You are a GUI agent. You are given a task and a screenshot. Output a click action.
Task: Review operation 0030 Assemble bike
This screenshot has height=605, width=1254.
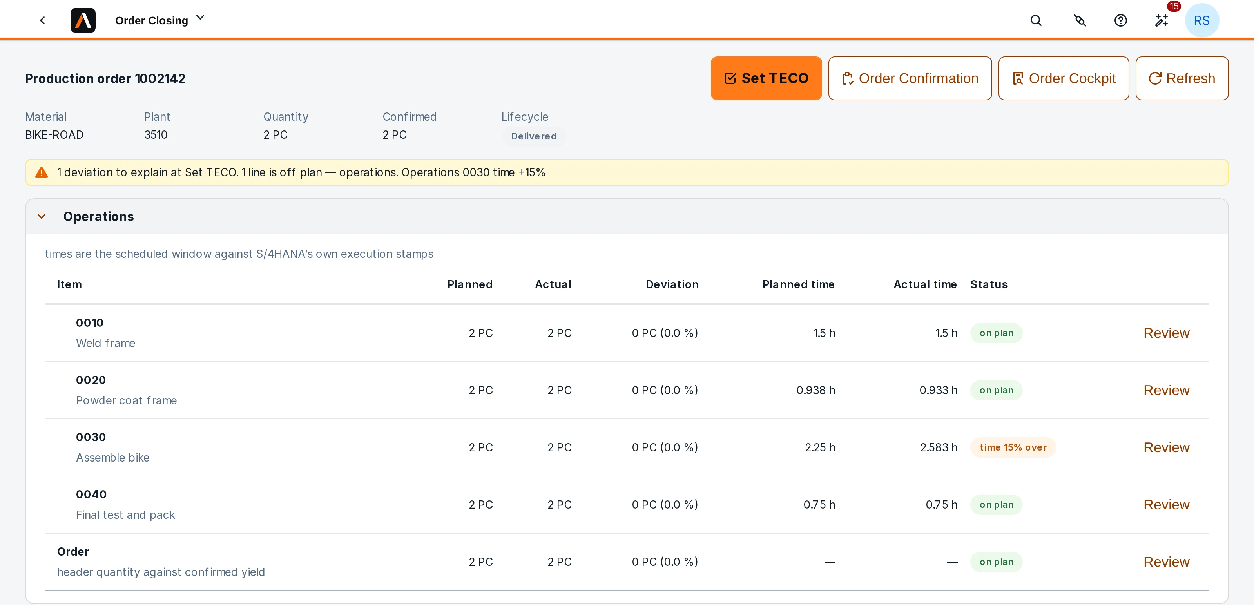[1166, 447]
